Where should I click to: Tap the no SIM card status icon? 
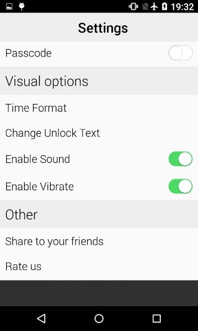coord(145,7)
